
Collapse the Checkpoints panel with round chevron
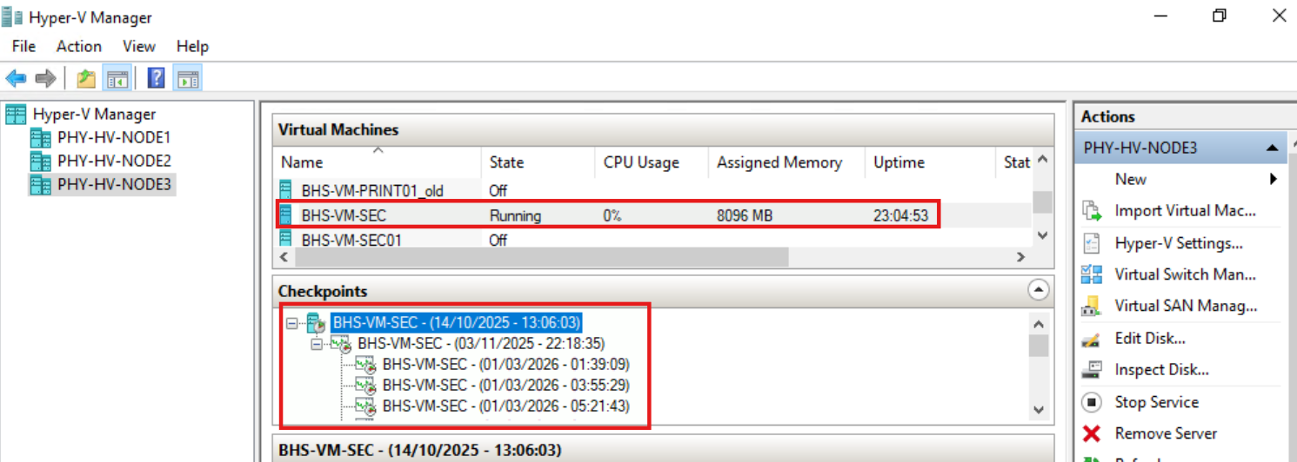[x=1038, y=291]
